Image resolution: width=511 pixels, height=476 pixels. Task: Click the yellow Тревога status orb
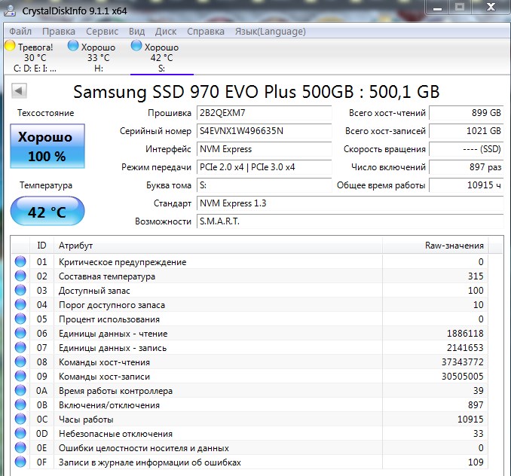10,46
